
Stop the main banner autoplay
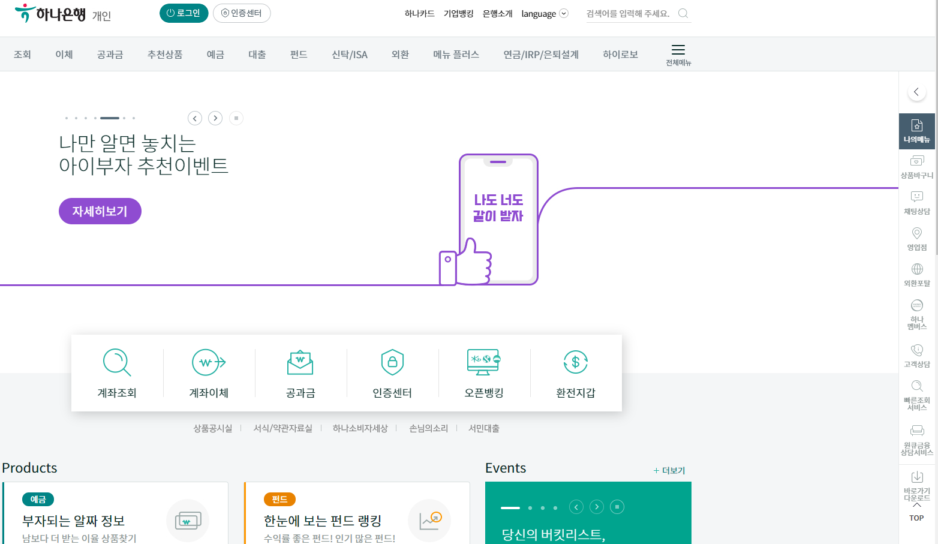pos(236,118)
